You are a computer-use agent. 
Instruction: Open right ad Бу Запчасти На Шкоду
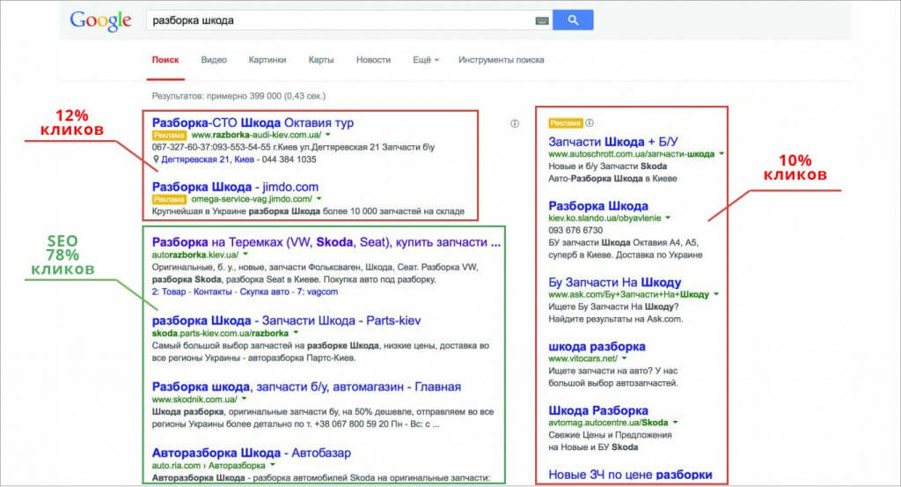tap(615, 283)
